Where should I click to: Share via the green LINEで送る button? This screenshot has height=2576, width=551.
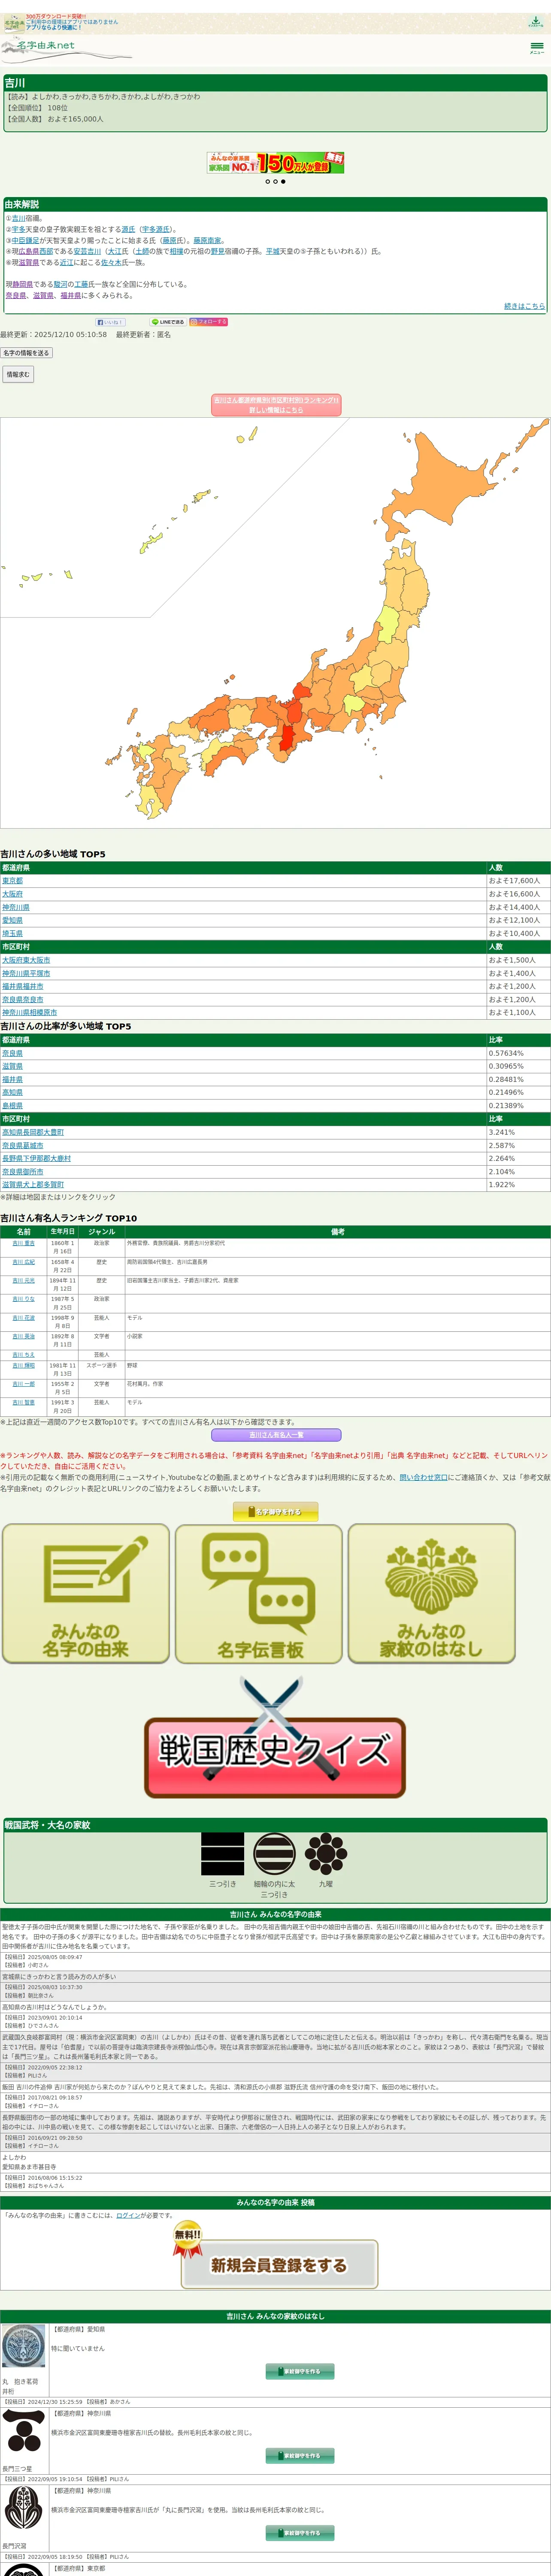click(168, 322)
